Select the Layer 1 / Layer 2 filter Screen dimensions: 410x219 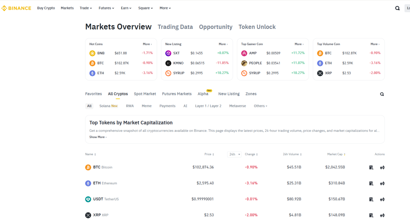coord(208,106)
